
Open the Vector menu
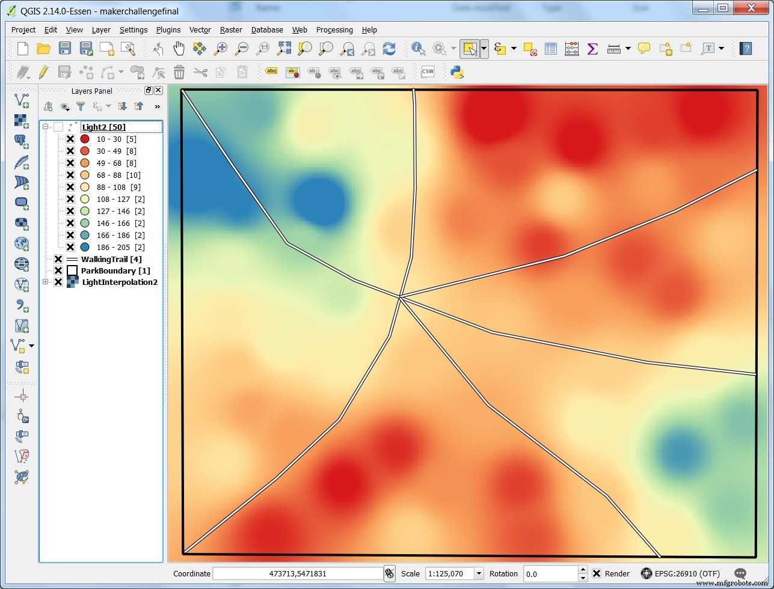coord(200,29)
